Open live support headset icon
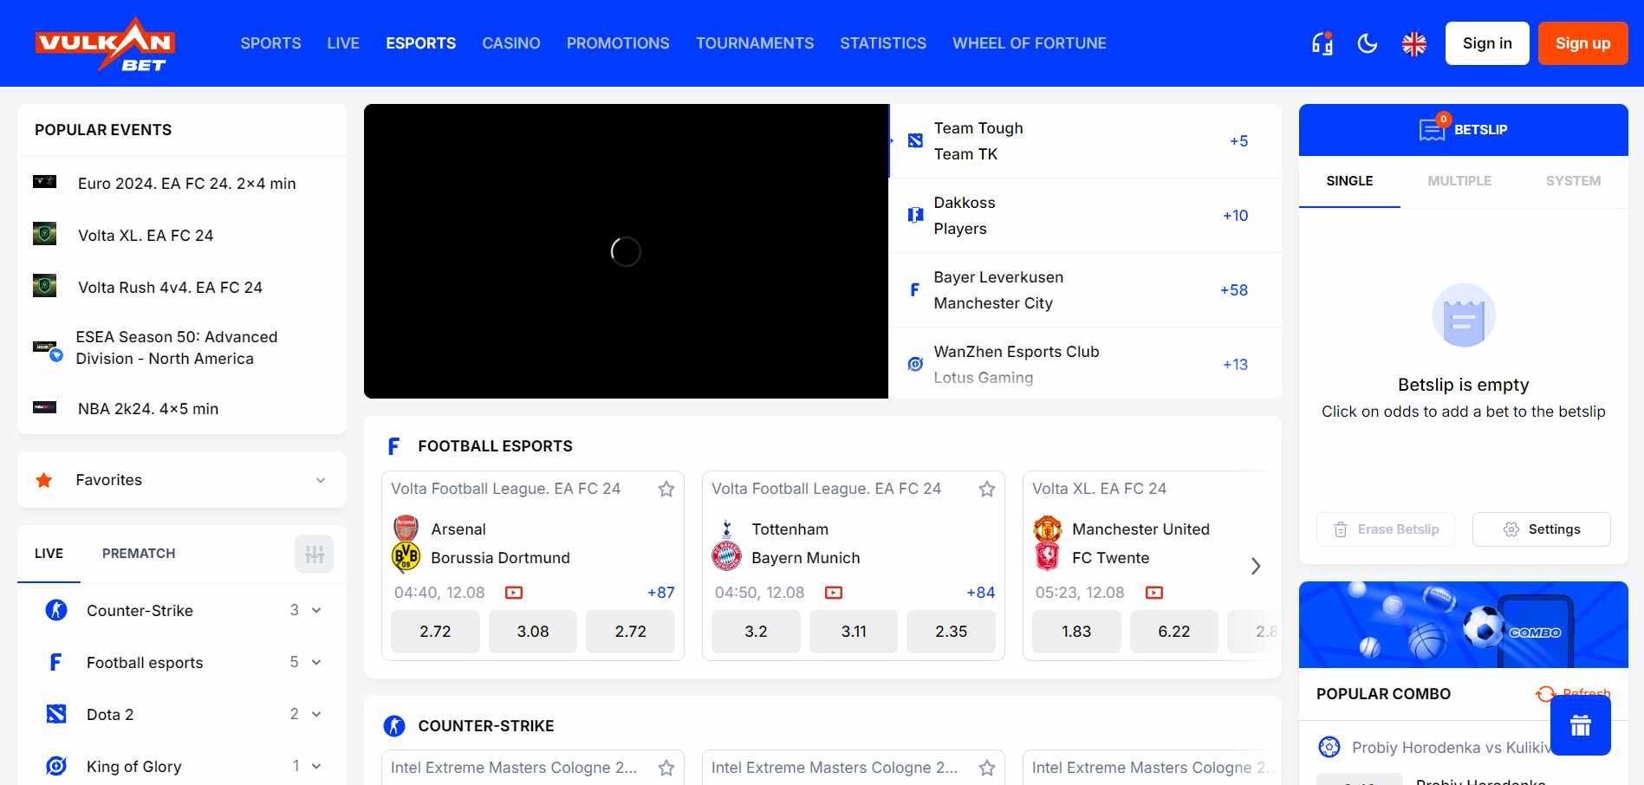 [1322, 43]
